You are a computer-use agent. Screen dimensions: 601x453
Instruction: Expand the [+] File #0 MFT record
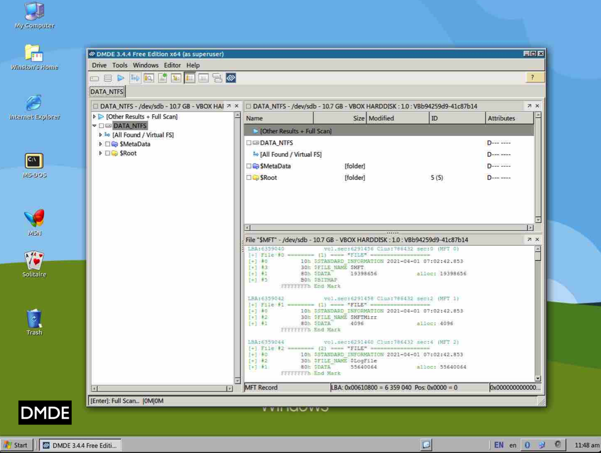coord(252,255)
